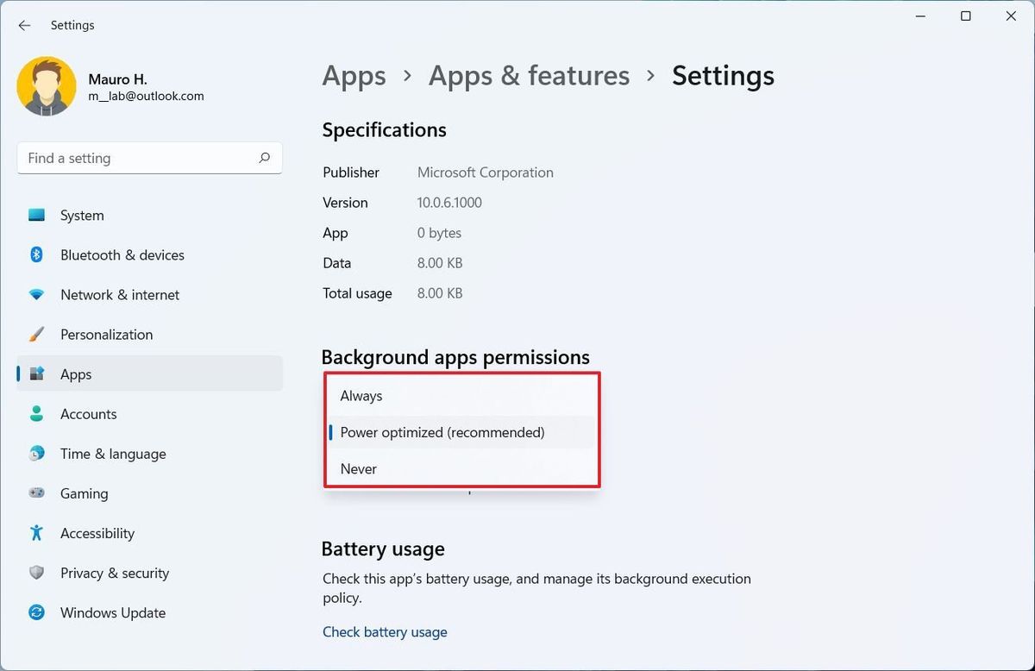
Task: Open Personalization settings
Action: 36,334
